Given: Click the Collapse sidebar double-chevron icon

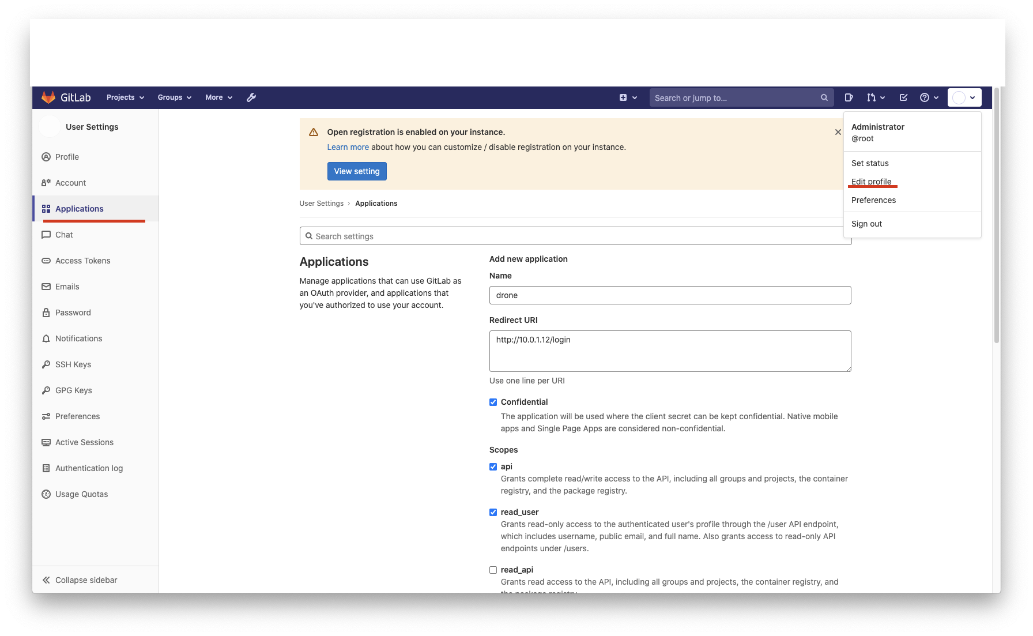Looking at the screenshot, I should (46, 580).
